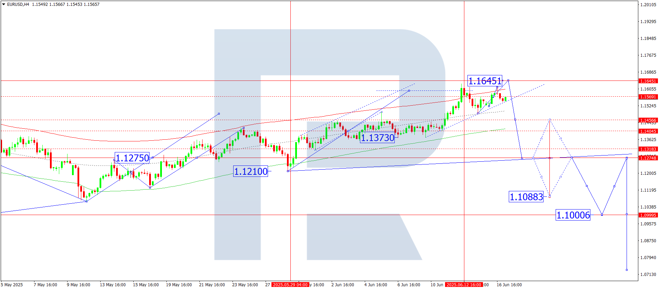This screenshot has height=289, width=660.
Task: Click the red 1.15691 price-axis tag
Action: [x=648, y=97]
